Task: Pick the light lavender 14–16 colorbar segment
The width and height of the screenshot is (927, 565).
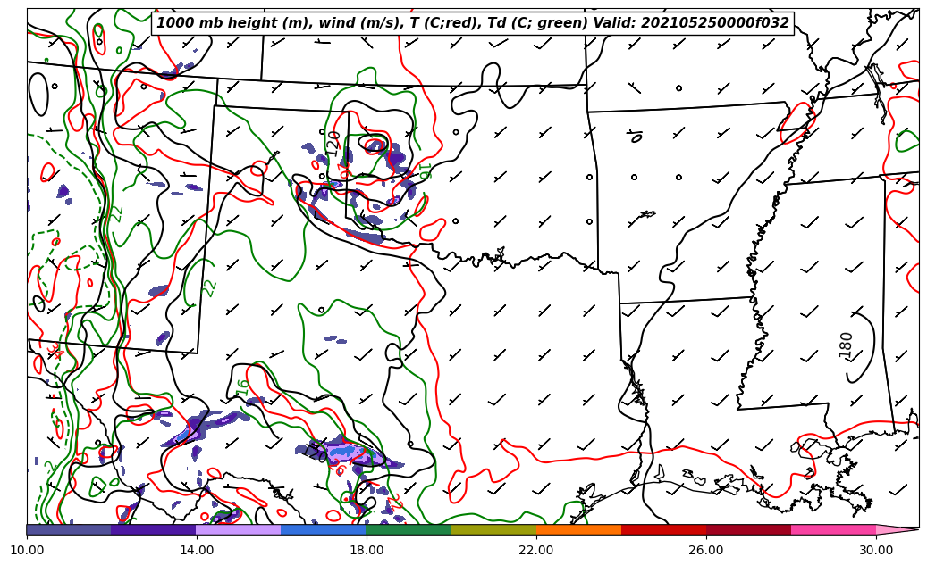Action: tap(239, 529)
